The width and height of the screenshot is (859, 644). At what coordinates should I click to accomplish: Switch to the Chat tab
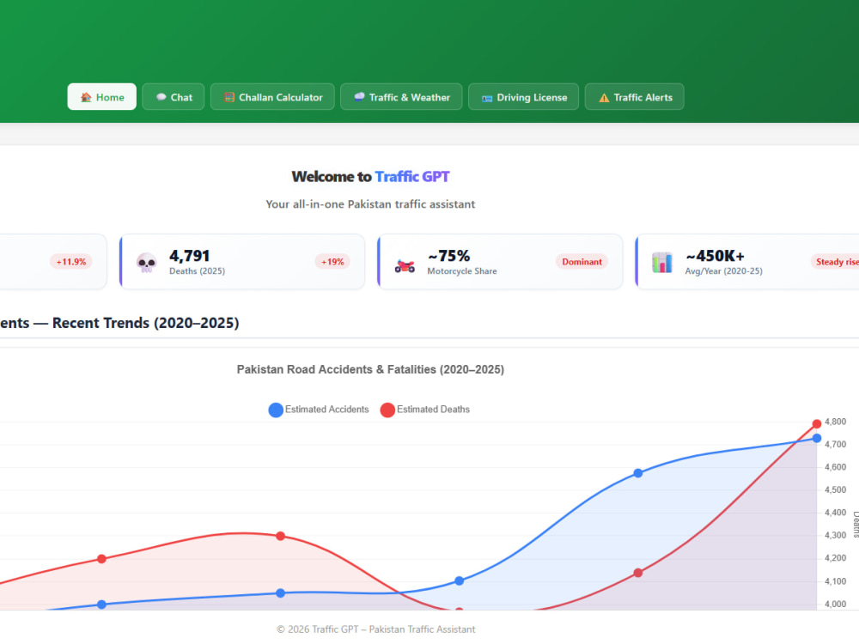click(x=174, y=97)
